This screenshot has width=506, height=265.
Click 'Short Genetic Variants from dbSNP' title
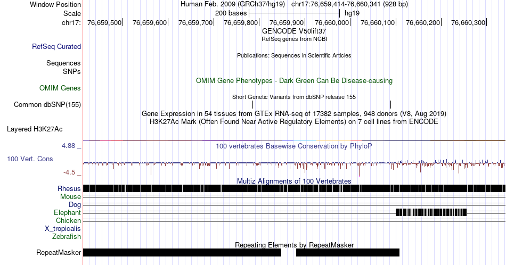tap(294, 97)
